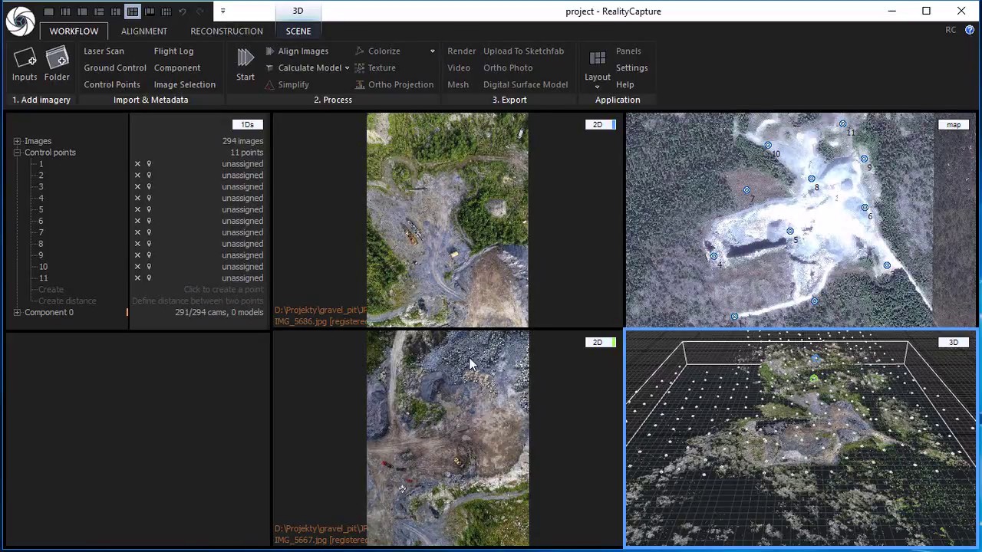Click the IMG_5686.jpg aerial photo view
The image size is (982, 552).
[x=447, y=220]
